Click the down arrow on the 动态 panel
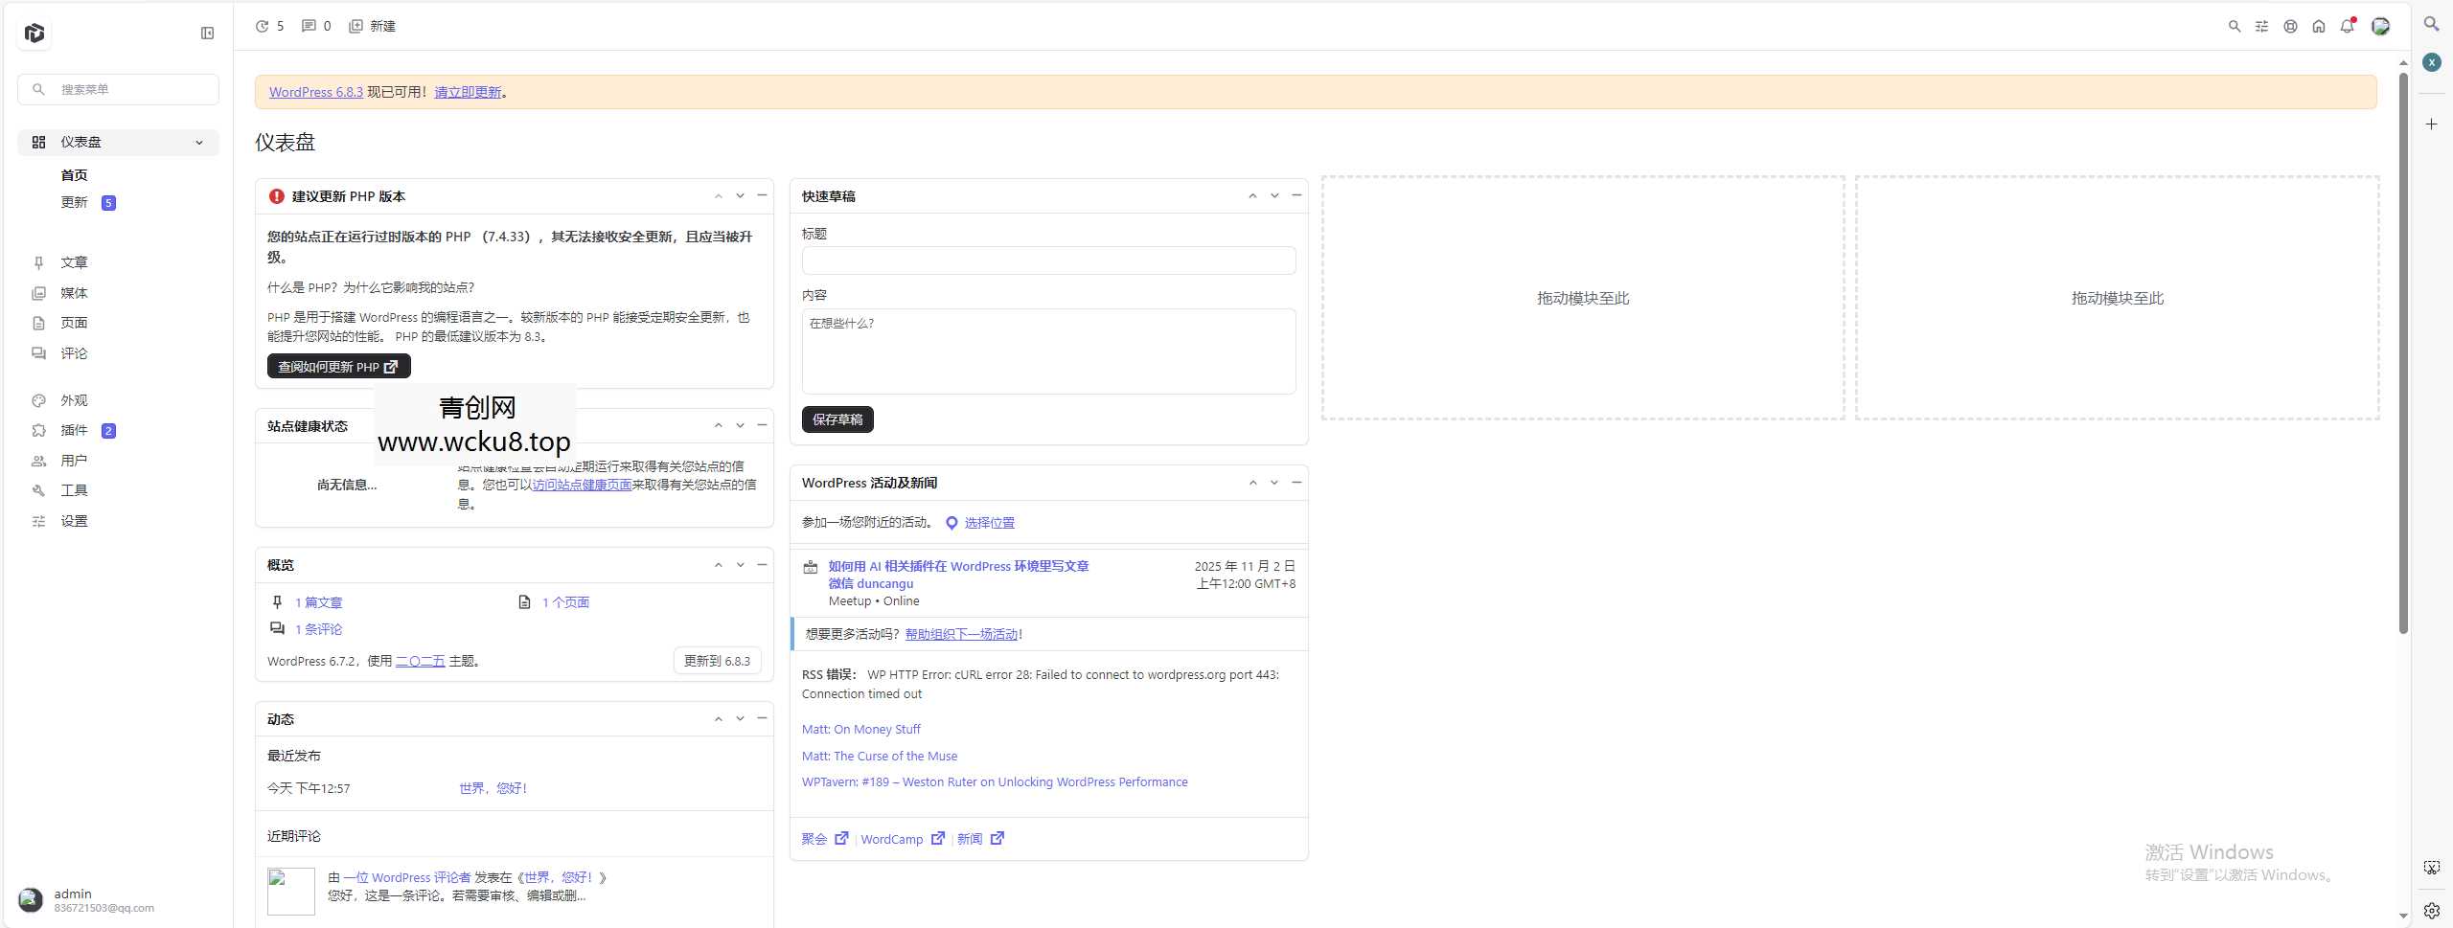The height and width of the screenshot is (928, 2453). 740,718
